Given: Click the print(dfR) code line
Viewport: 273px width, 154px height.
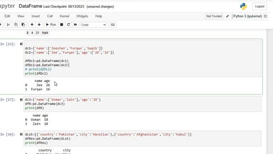Looking at the screenshot, I should pyautogui.click(x=35, y=108).
